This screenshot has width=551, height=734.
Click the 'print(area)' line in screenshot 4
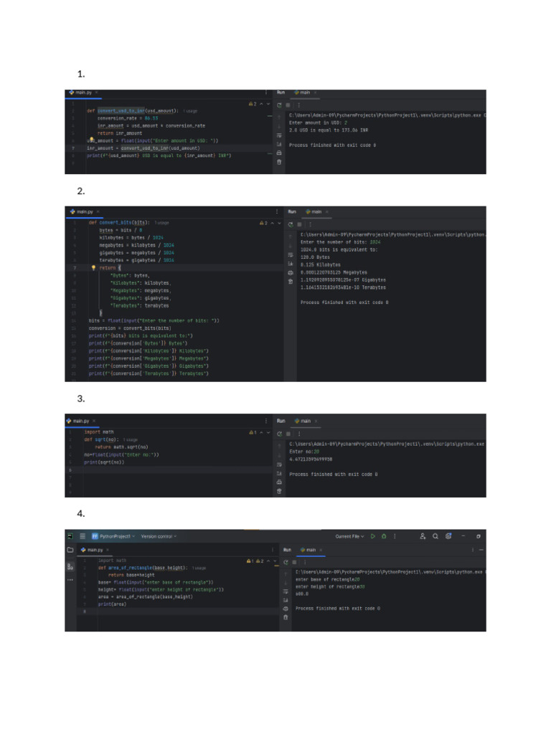click(112, 604)
